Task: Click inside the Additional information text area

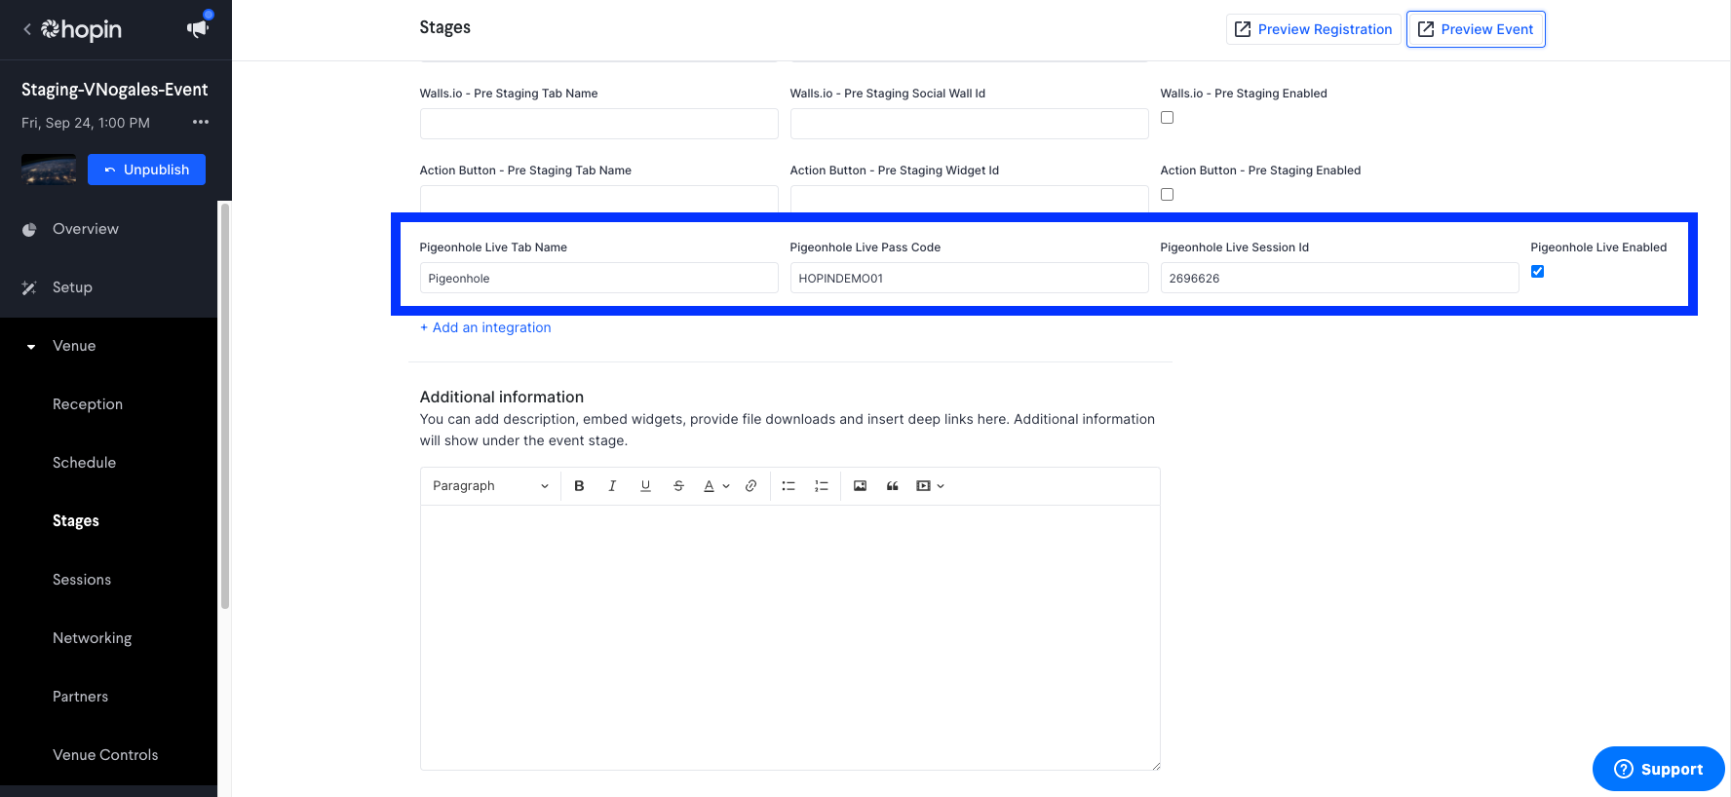Action: 789,637
